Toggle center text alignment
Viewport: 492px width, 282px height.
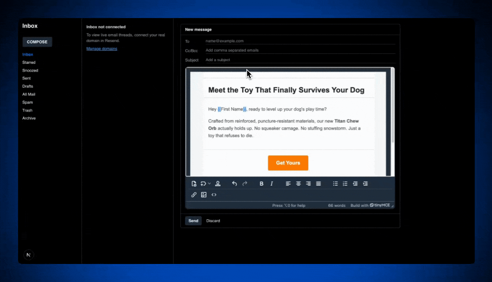point(298,183)
